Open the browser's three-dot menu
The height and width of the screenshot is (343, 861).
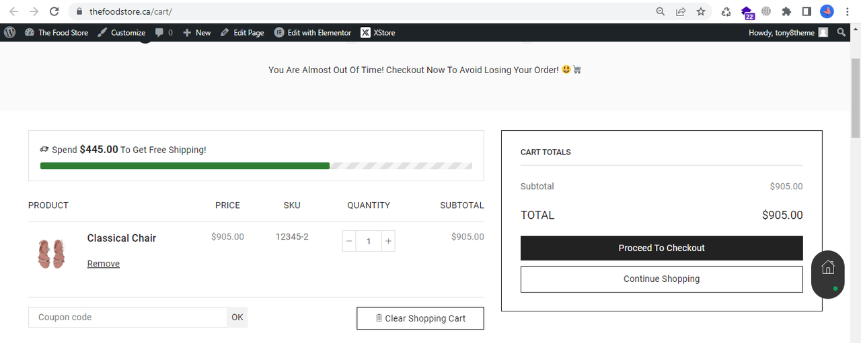pos(848,11)
